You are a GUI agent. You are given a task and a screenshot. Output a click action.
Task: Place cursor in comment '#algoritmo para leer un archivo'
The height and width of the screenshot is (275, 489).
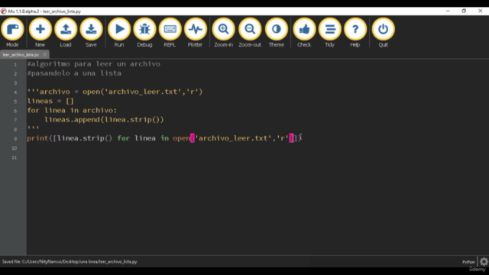tap(93, 64)
